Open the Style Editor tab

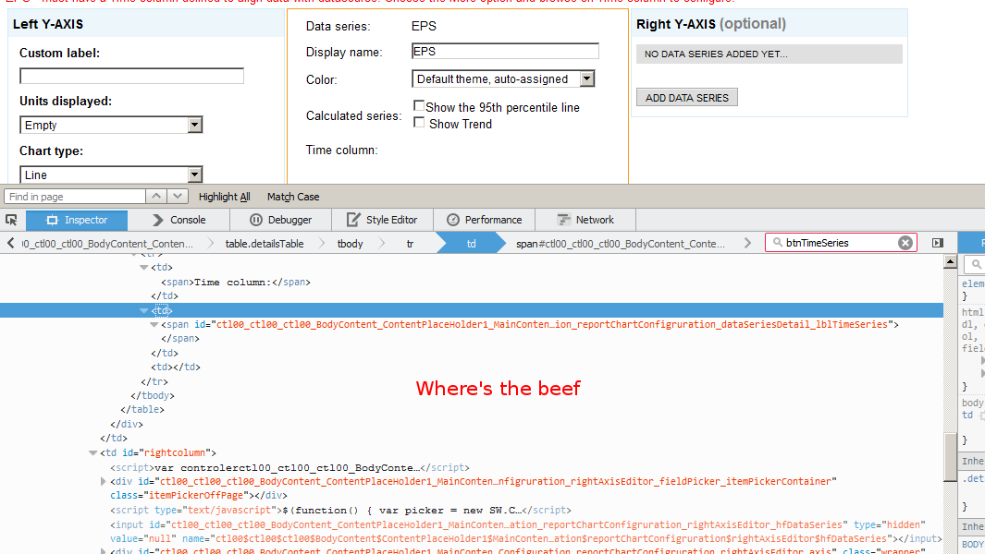[x=383, y=221]
